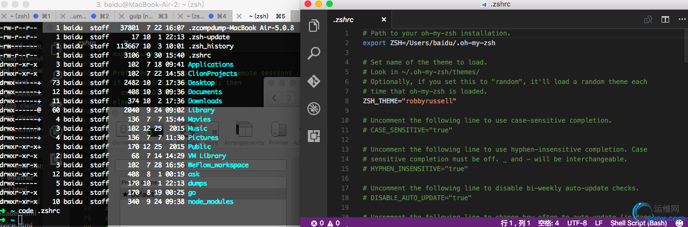Open the Explorer view in VS Code
The image size is (688, 227).
tap(314, 26)
